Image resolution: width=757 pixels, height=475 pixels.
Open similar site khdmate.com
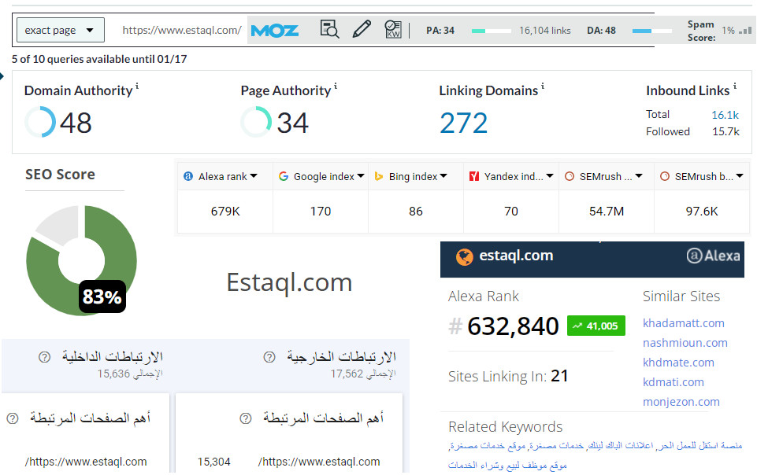678,363
